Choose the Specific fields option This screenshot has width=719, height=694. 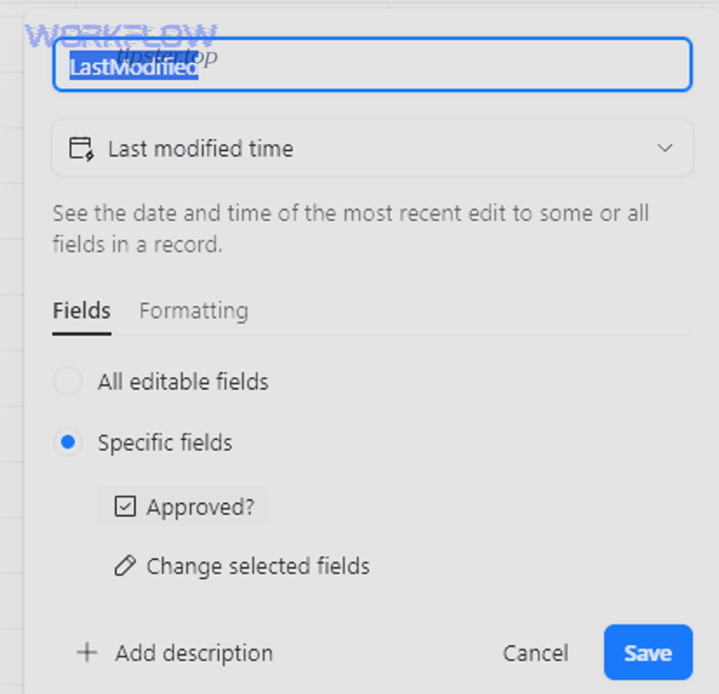tap(68, 442)
